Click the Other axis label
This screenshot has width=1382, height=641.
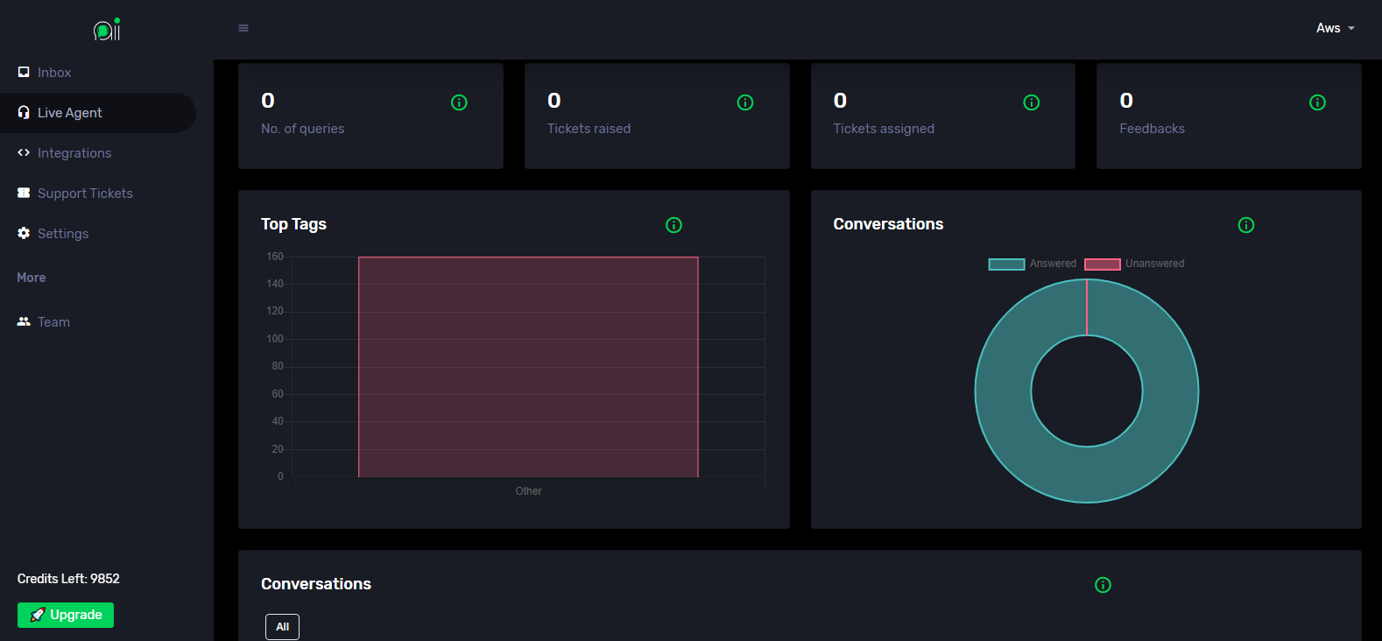coord(528,491)
